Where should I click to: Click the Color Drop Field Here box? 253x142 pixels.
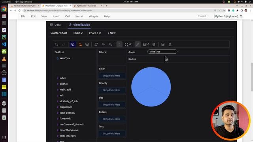click(x=111, y=76)
